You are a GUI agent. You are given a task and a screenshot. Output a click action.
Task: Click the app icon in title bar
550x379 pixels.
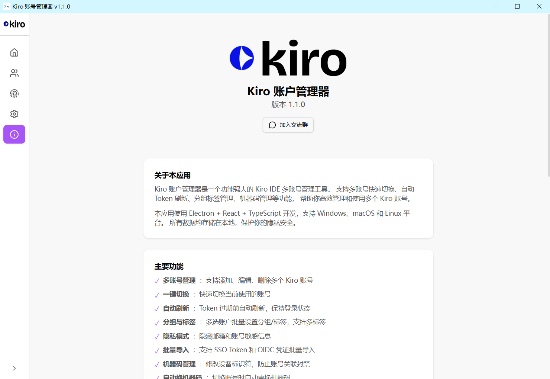tap(6, 6)
